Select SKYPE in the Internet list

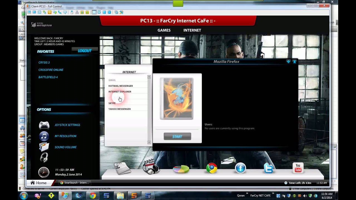tap(112, 103)
